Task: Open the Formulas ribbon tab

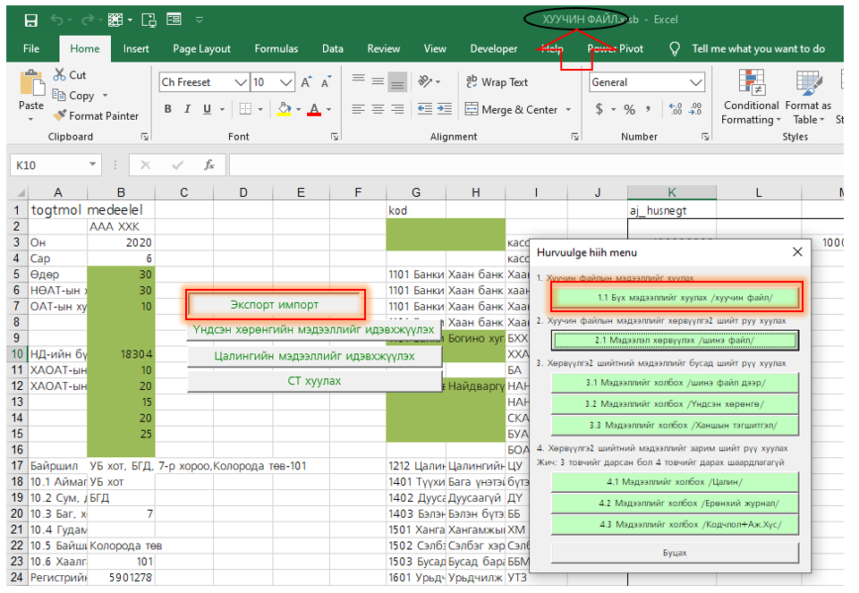Action: click(276, 49)
